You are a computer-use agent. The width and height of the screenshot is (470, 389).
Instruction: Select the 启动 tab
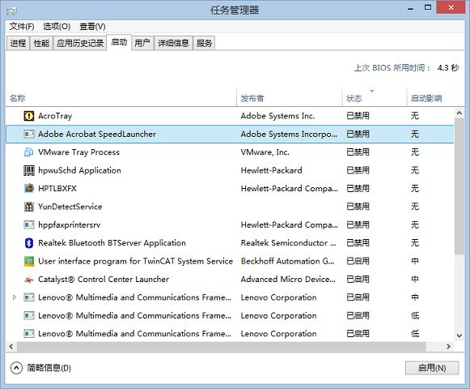pos(119,42)
